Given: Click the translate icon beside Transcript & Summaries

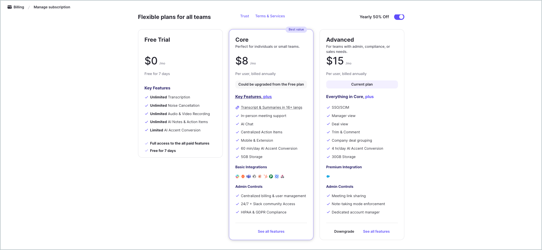Looking at the screenshot, I should tap(237, 107).
